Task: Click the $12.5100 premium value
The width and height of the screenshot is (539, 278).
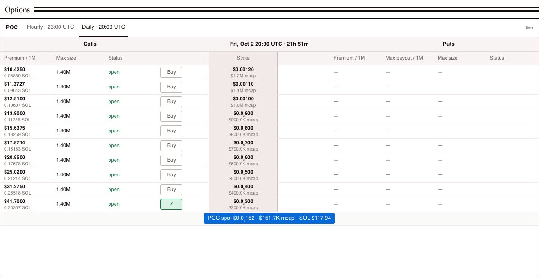Action: tap(15, 98)
